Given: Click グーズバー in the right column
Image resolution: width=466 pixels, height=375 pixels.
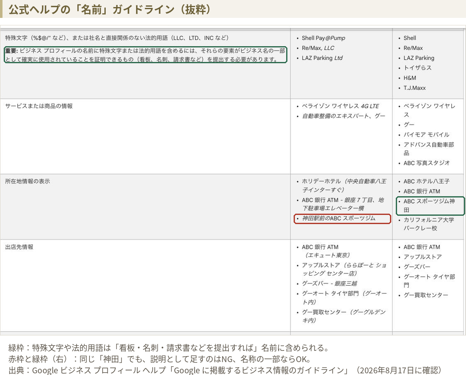Looking at the screenshot, I should pos(416,267).
